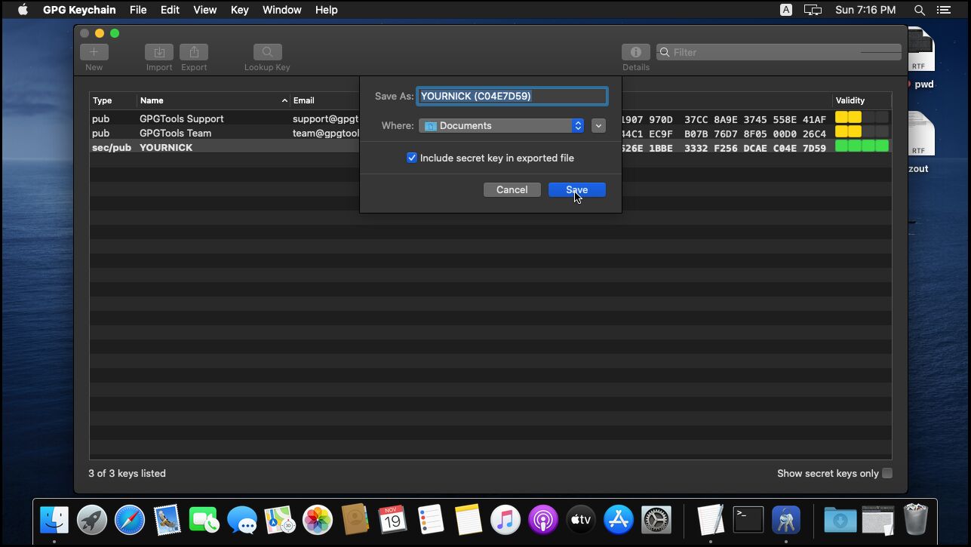Image resolution: width=971 pixels, height=547 pixels.
Task: Open the File menu
Action: tap(138, 10)
